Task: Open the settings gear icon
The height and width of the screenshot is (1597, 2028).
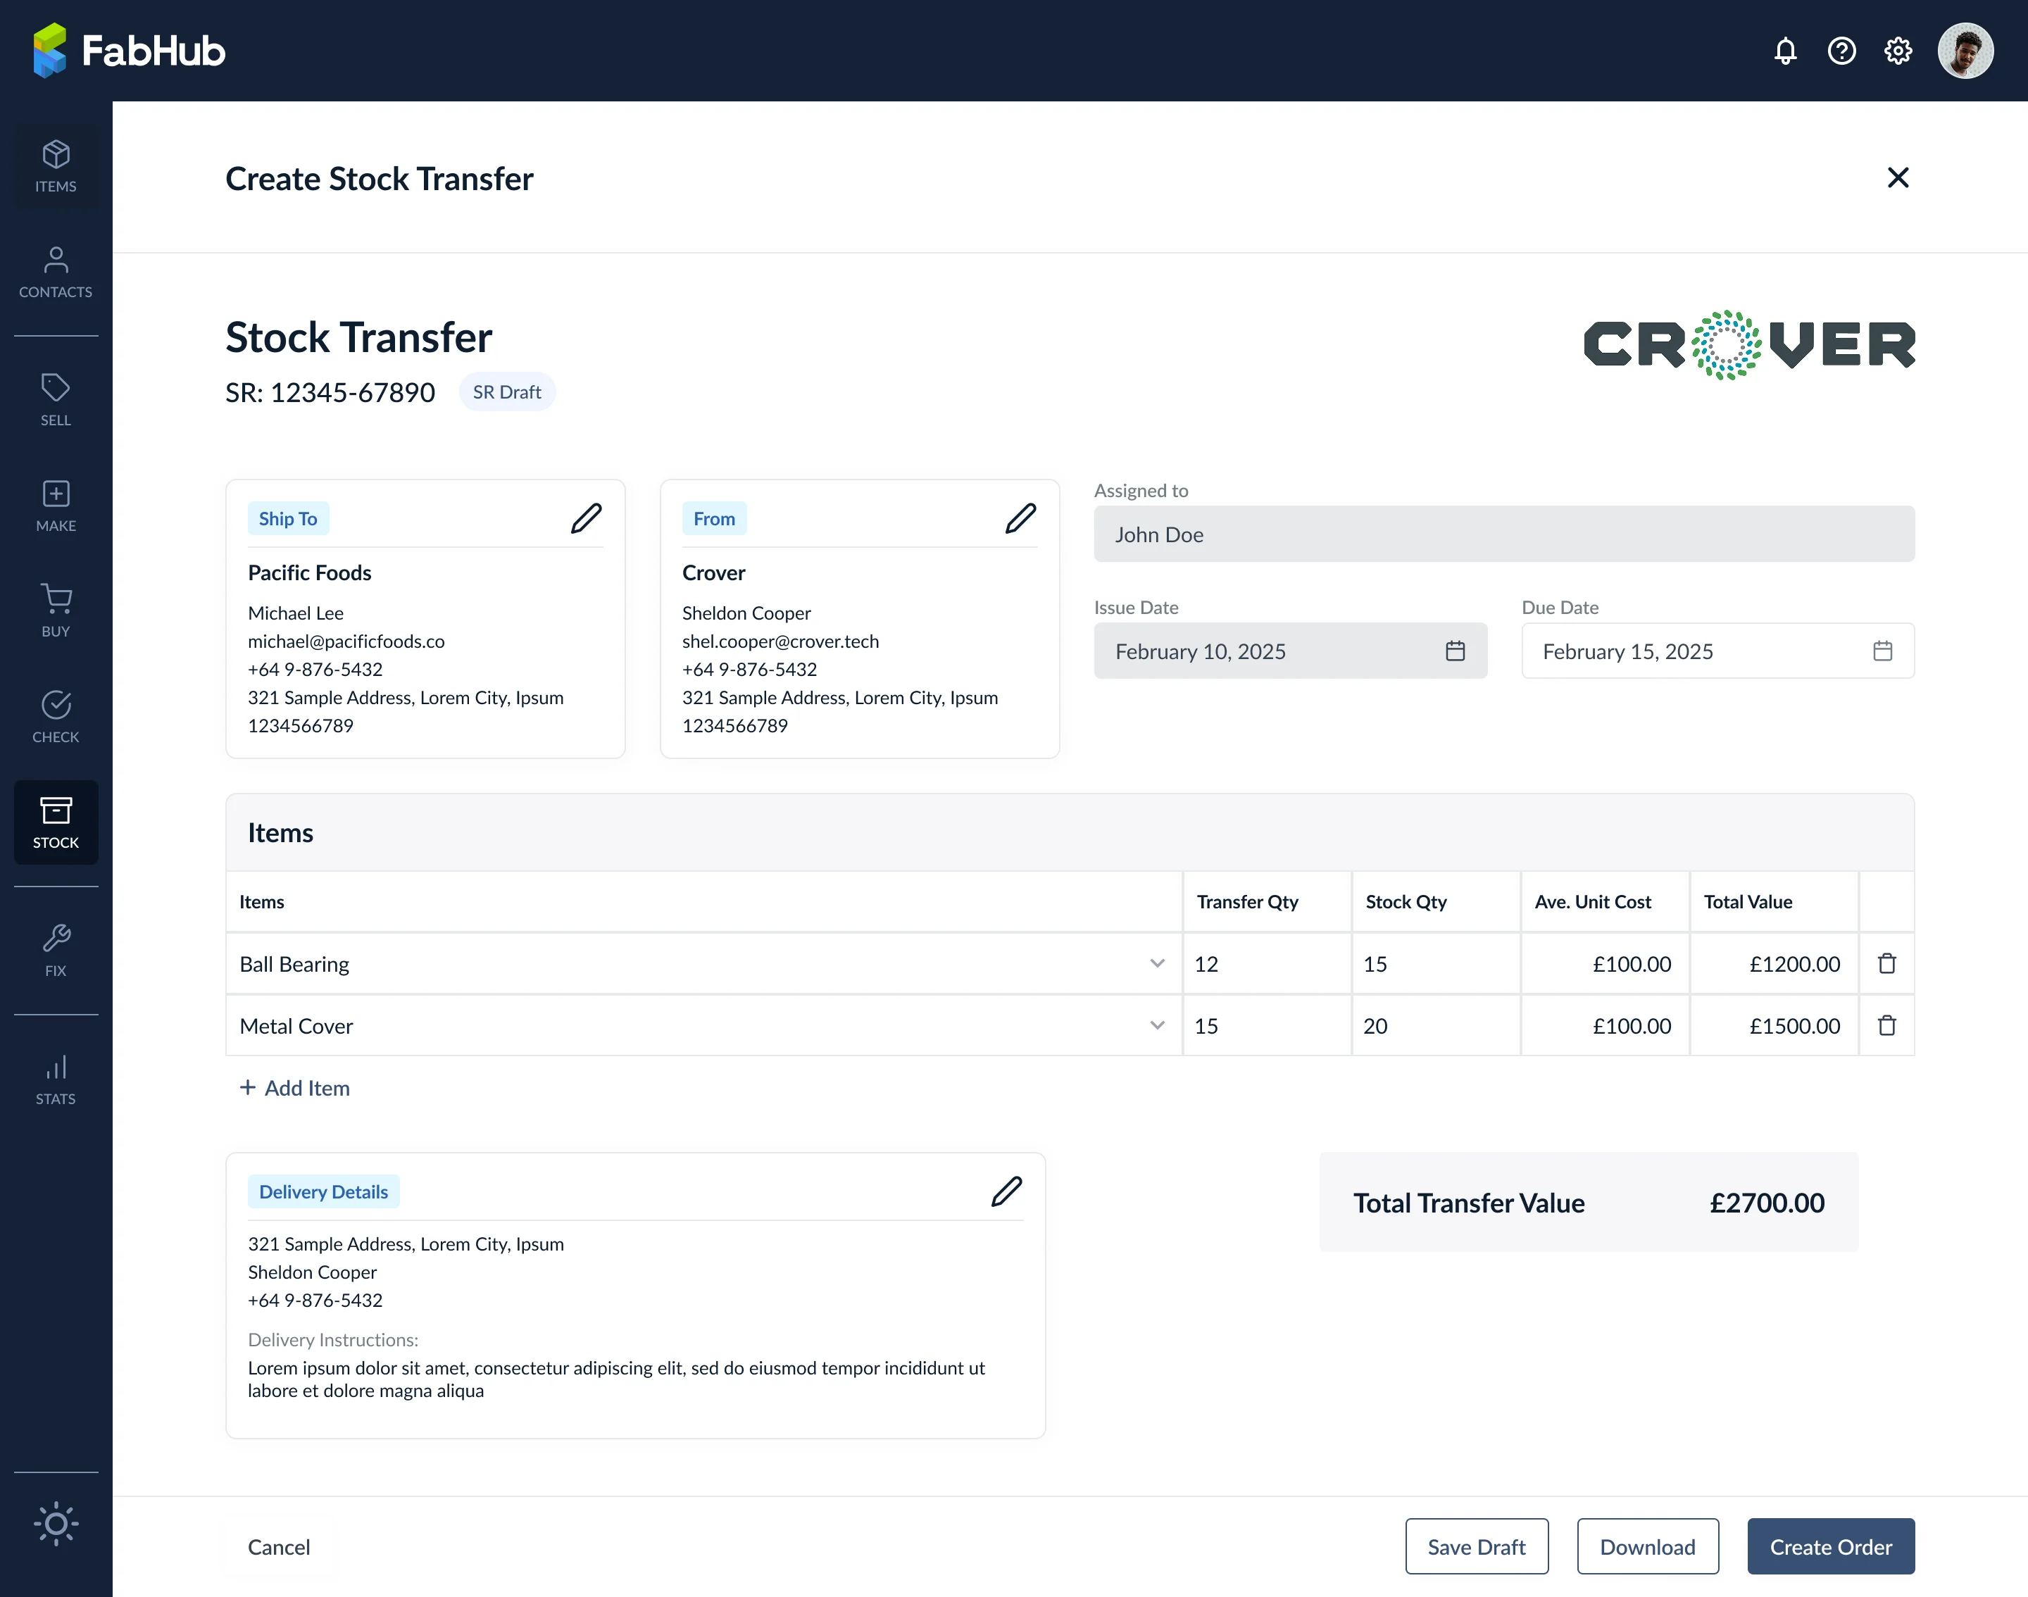Action: click(1897, 51)
